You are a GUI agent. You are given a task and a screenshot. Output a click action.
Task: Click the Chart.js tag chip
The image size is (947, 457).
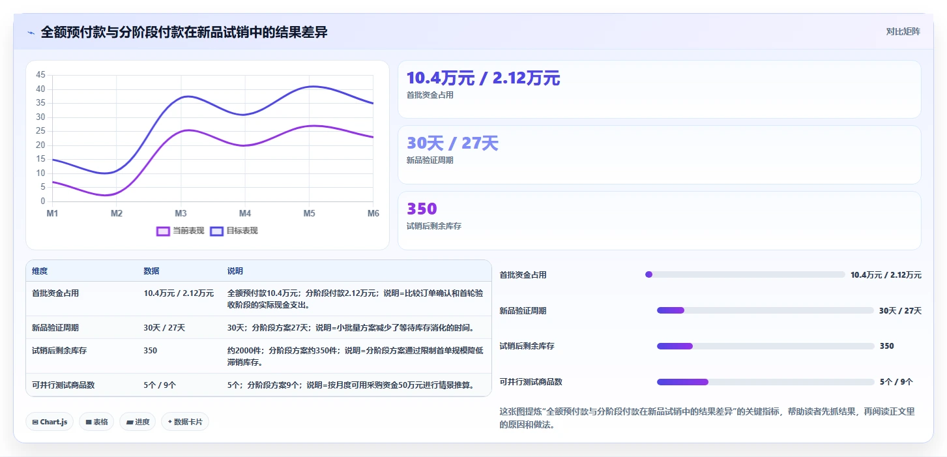50,422
